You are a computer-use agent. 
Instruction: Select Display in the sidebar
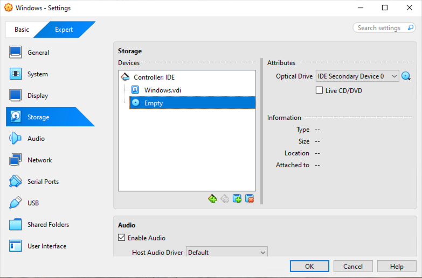(x=38, y=95)
